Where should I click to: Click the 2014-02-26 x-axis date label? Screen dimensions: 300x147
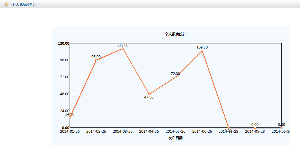(96, 132)
